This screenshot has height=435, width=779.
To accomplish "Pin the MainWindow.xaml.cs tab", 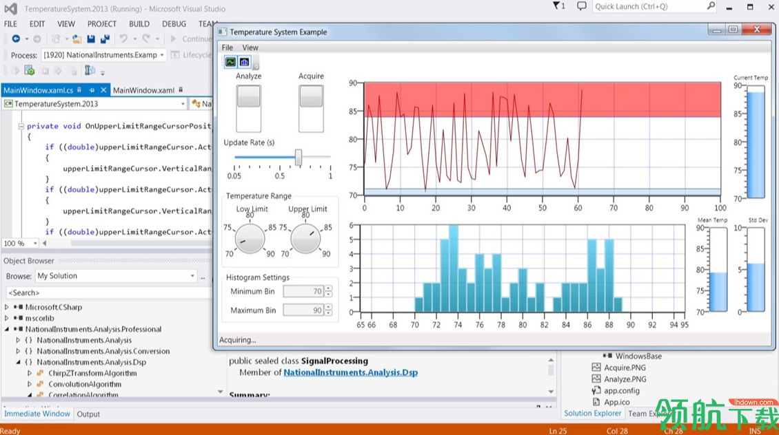I will 92,90.
